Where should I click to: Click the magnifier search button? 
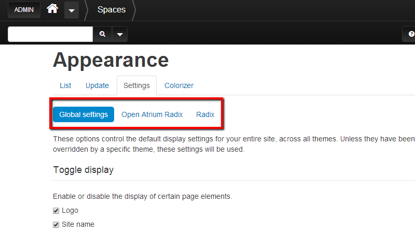pyautogui.click(x=102, y=34)
